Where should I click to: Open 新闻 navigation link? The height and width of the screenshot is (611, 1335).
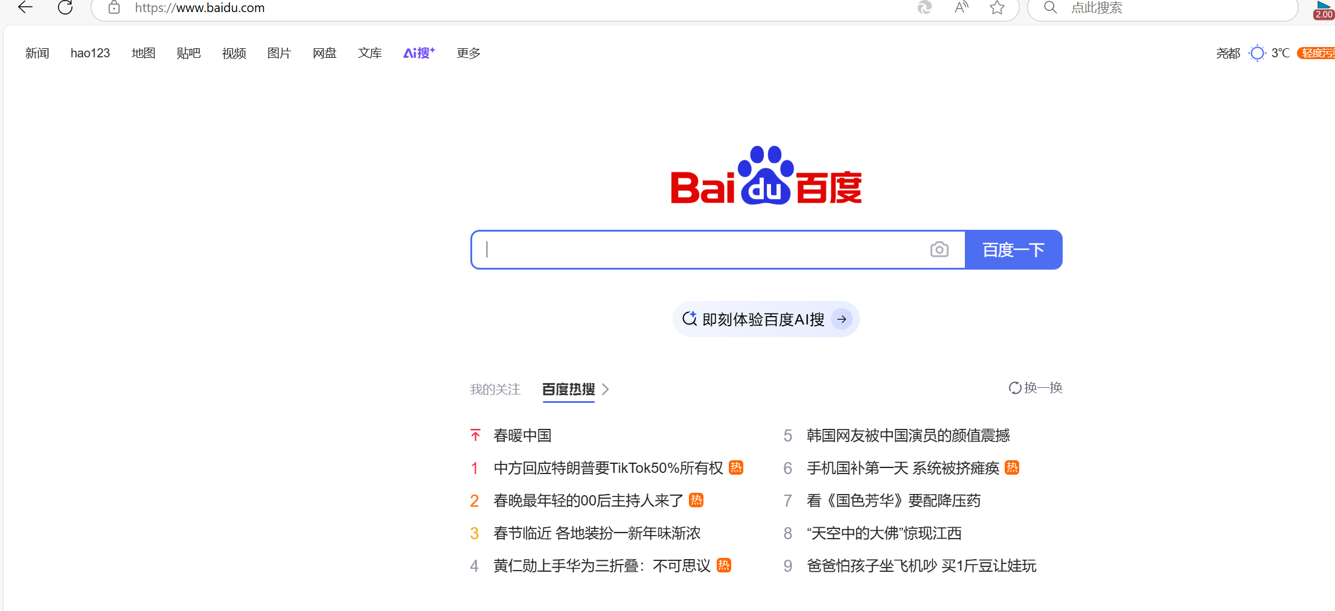[37, 53]
